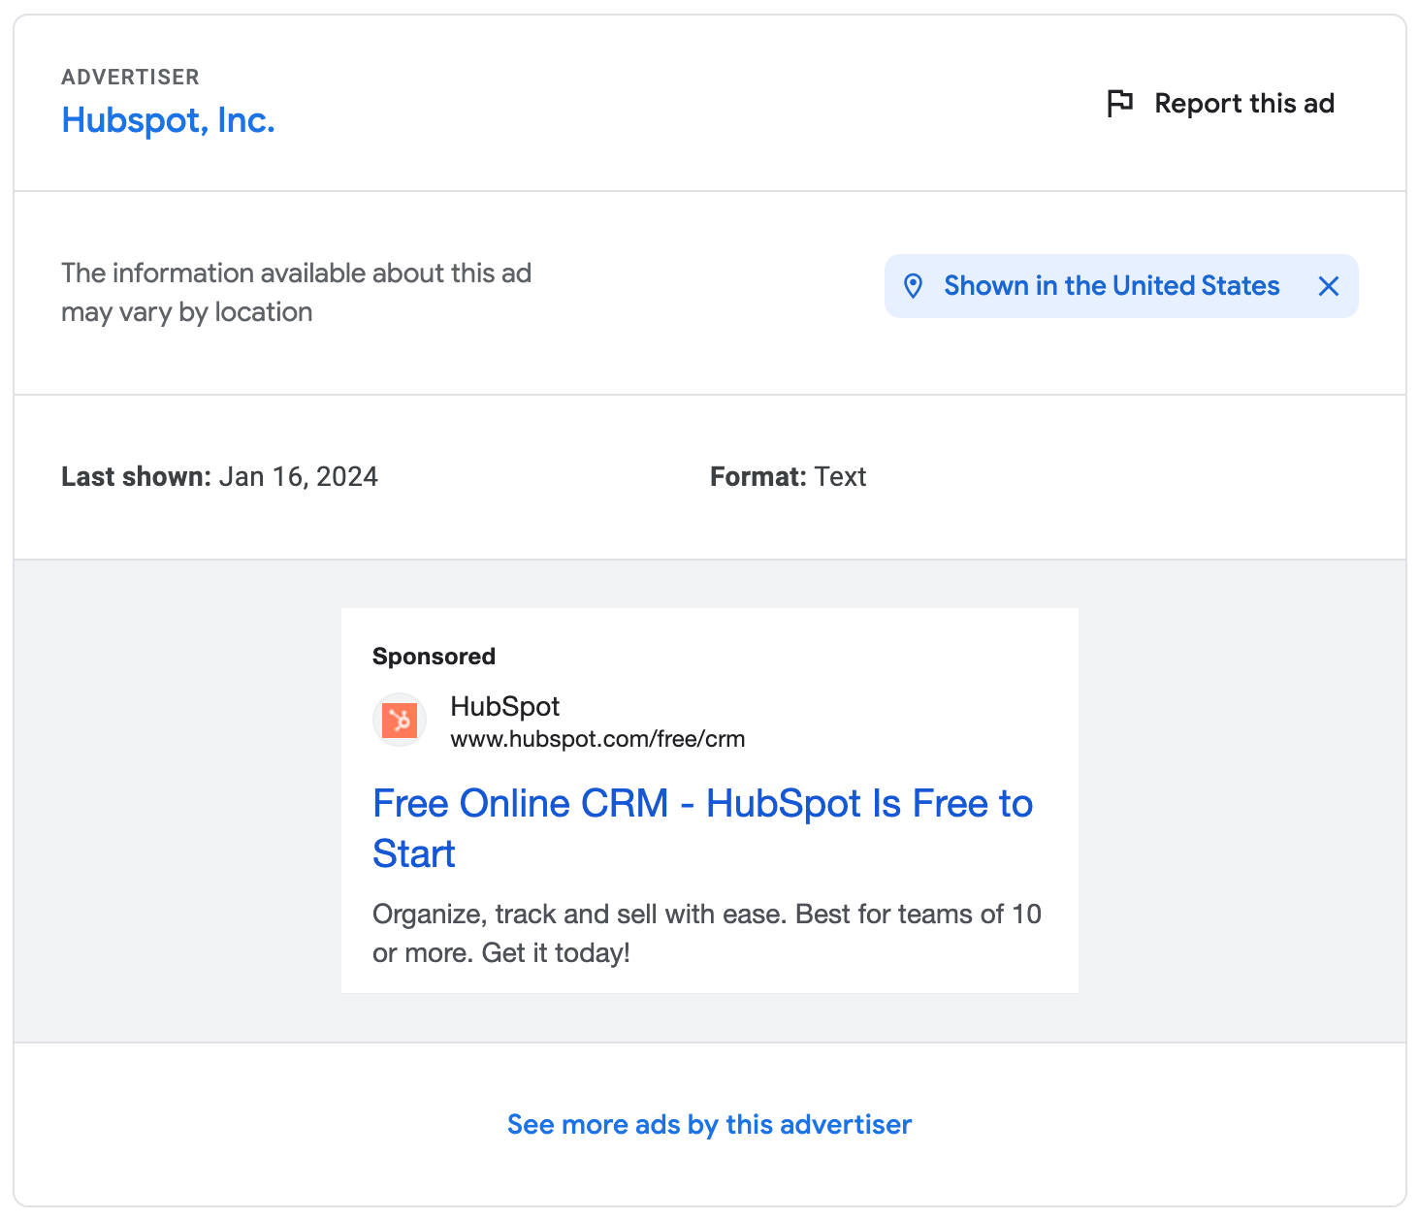Open the Hubspot, Inc. advertiser link
Viewport: 1418px width, 1220px height.
click(x=168, y=120)
